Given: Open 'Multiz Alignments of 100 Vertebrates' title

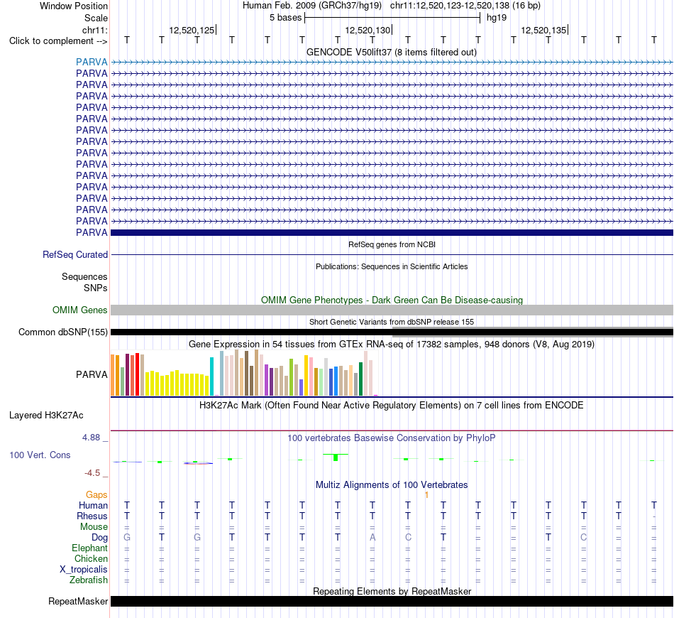Looking at the screenshot, I should pos(392,484).
